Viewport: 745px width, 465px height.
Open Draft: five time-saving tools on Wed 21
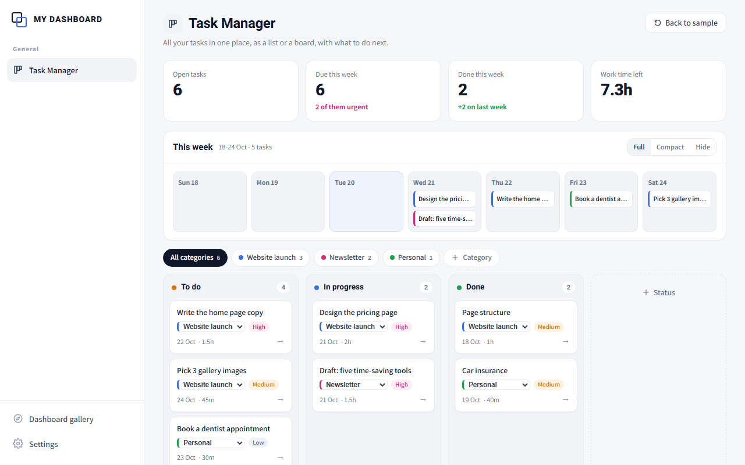coord(445,219)
